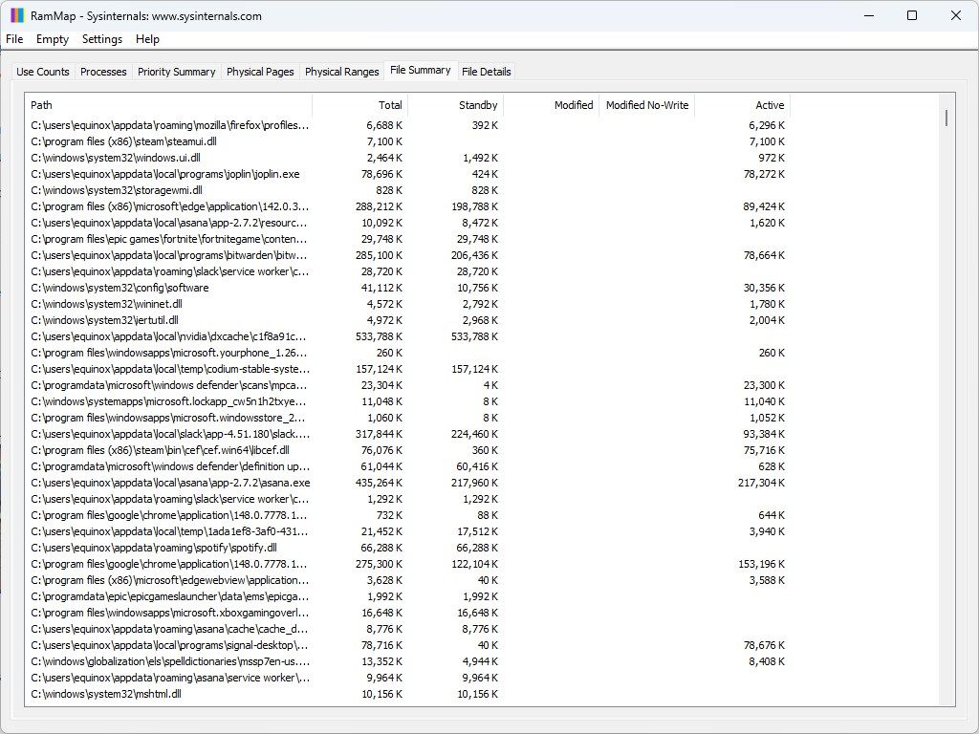This screenshot has height=734, width=979.
Task: Select the defender definition updates row
Action: coord(408,466)
